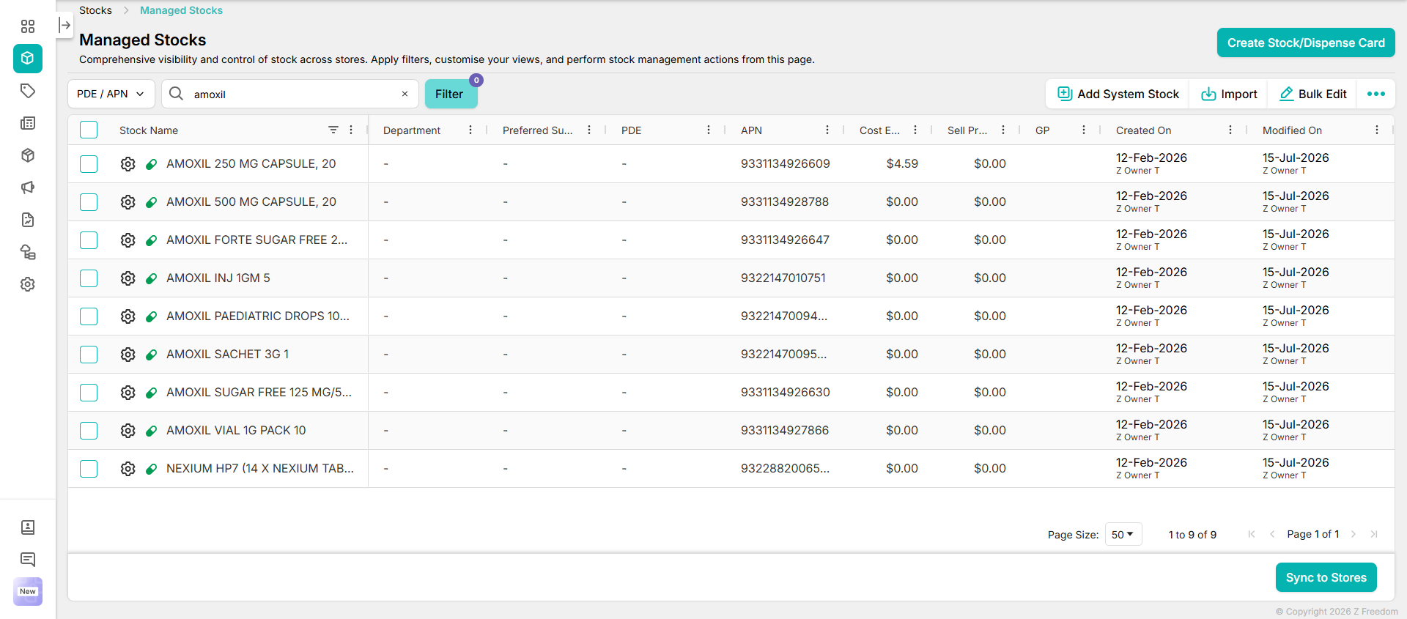Open PDE column menu dots
1407x619 pixels.
709,130
